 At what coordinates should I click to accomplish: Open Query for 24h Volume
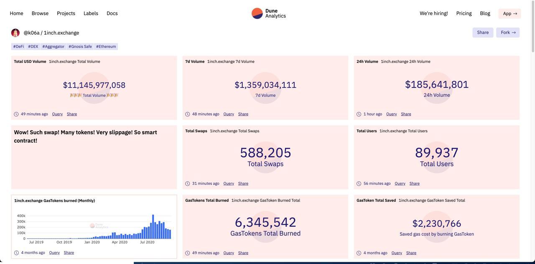point(392,114)
